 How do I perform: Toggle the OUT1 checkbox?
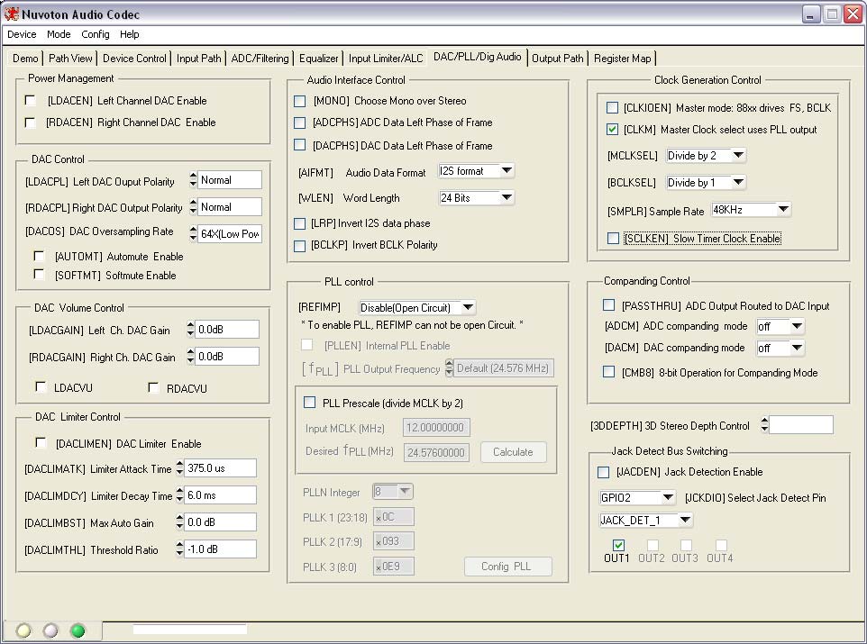[618, 545]
